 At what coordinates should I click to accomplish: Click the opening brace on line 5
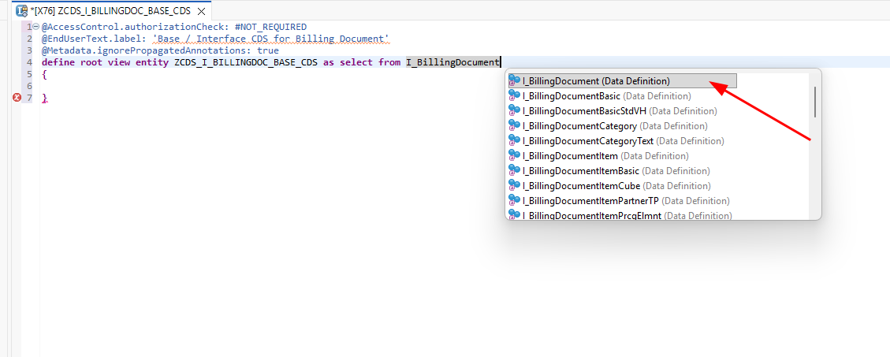[x=43, y=74]
